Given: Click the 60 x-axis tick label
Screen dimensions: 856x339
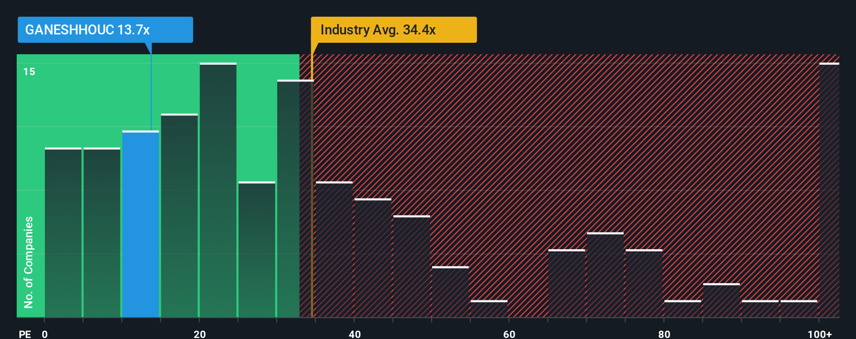Looking at the screenshot, I should click(x=509, y=334).
